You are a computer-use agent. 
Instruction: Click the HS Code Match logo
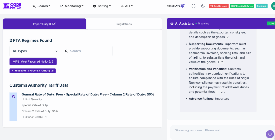point(12,6)
